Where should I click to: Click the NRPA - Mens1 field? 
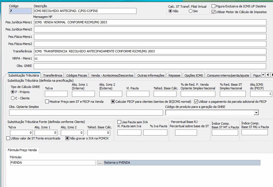(x=150, y=58)
